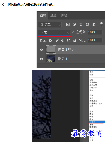Expand the 不透明度 slider arrow
105x142 pixels.
100,32
